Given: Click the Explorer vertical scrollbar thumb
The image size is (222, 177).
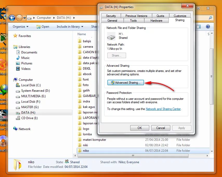Looking at the screenshot, I should point(212,76).
